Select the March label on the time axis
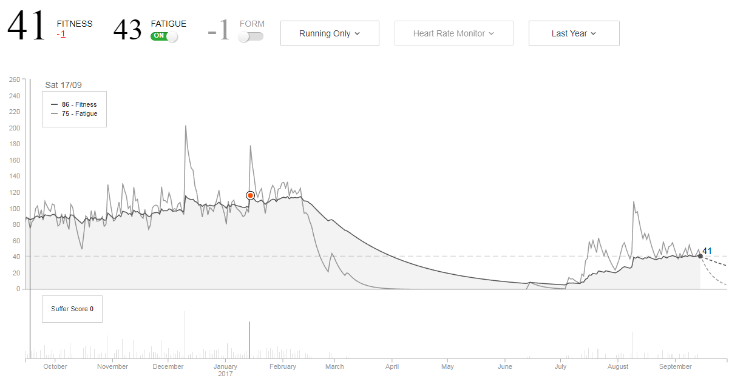 [x=334, y=366]
